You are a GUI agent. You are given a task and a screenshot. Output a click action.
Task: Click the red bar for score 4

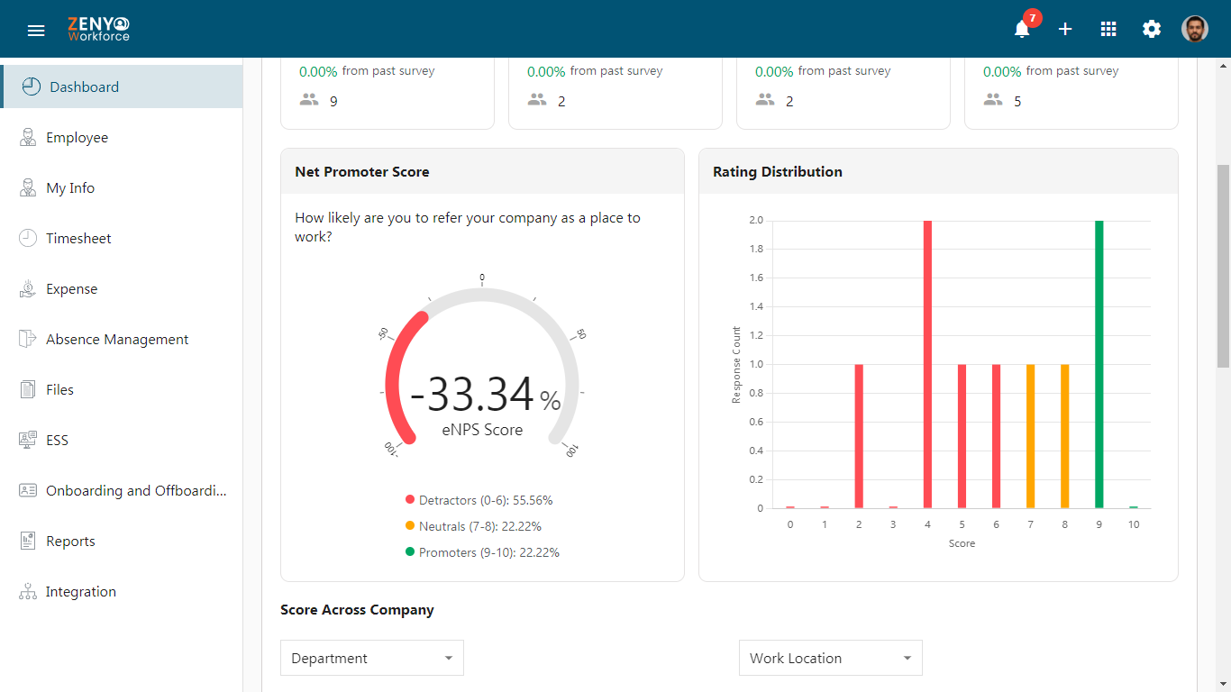[x=927, y=364]
